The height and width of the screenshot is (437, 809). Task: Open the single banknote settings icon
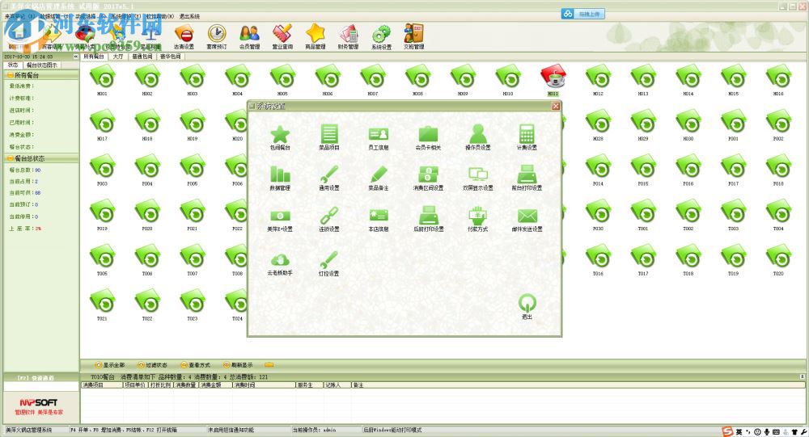[280, 216]
